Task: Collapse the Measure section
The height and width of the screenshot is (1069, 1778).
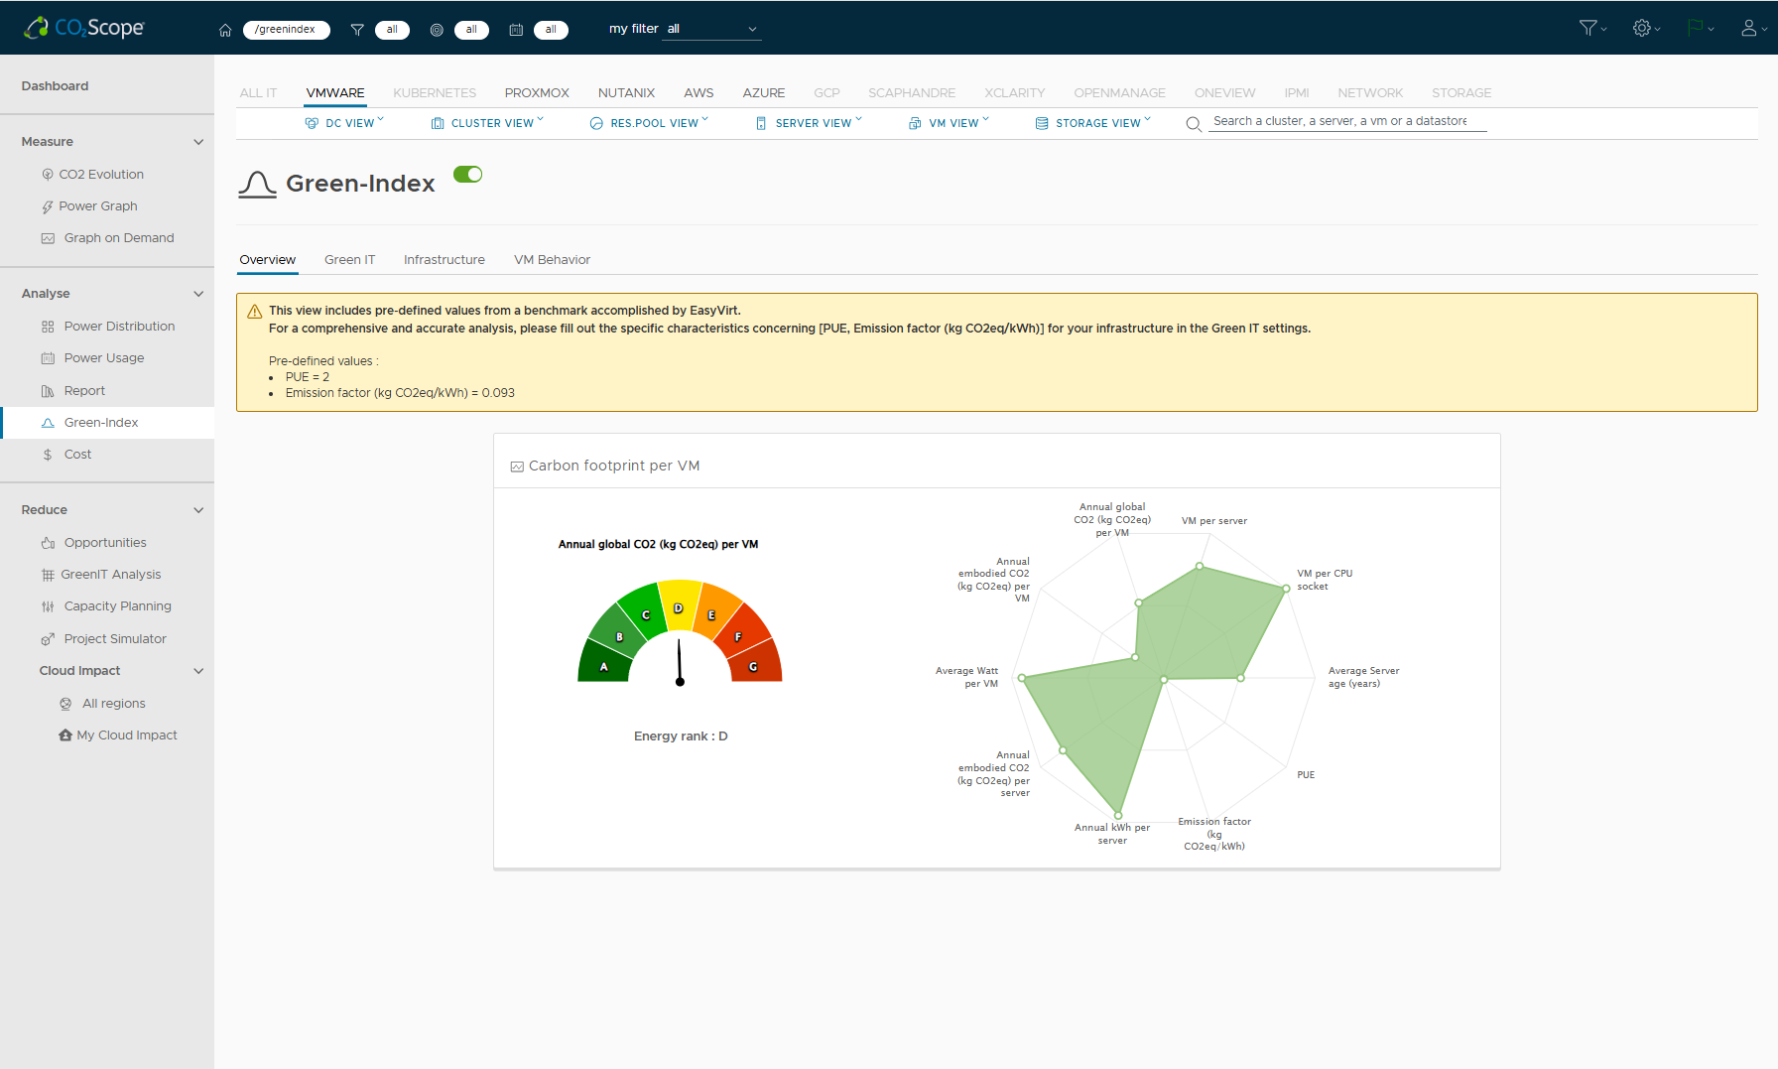Action: click(x=198, y=142)
